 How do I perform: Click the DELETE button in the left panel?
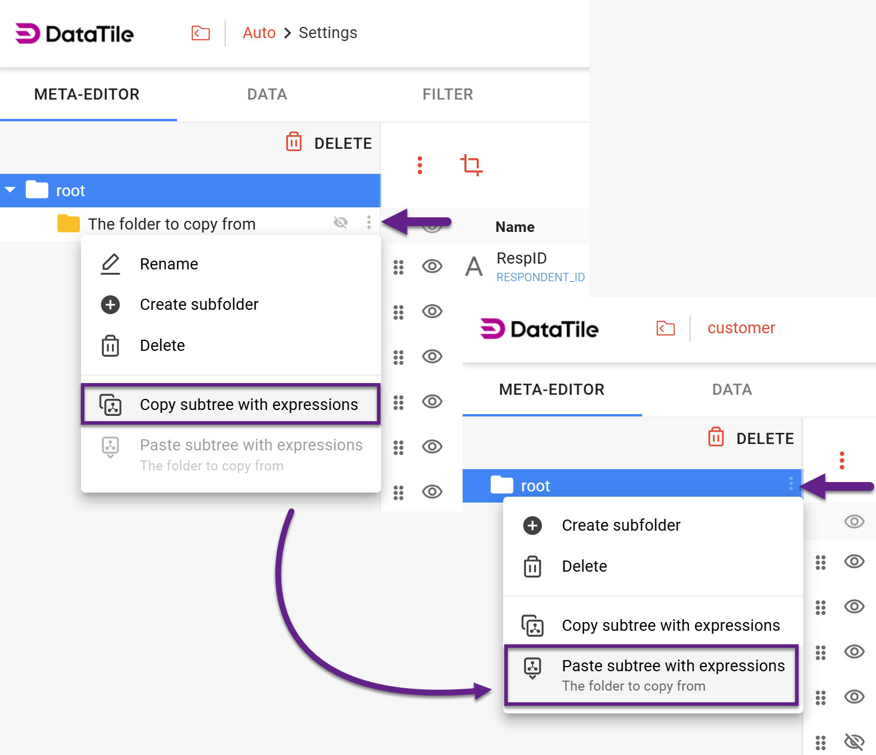tap(329, 143)
